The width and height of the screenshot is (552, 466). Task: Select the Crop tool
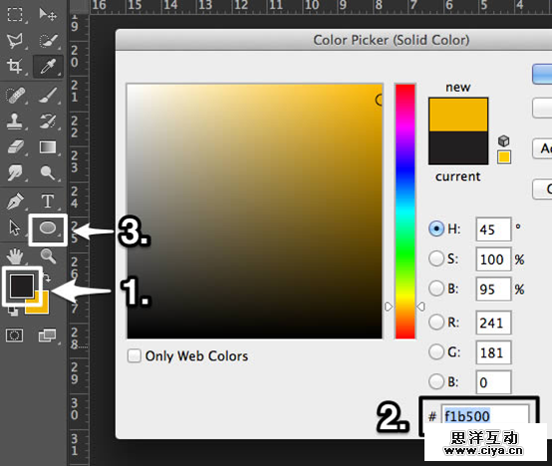pos(15,66)
